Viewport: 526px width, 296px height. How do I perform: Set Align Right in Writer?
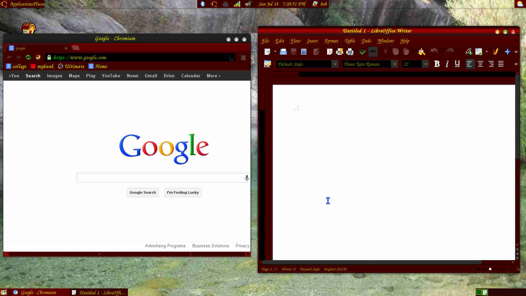(491, 64)
